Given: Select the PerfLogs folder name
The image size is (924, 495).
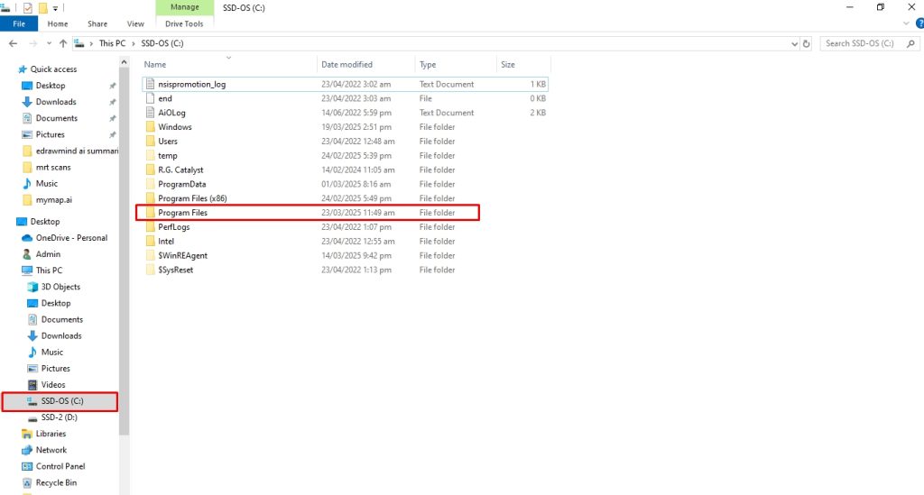Looking at the screenshot, I should [x=174, y=227].
